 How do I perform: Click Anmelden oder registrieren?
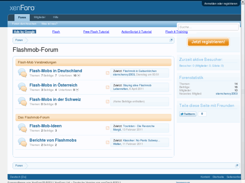(221, 4)
